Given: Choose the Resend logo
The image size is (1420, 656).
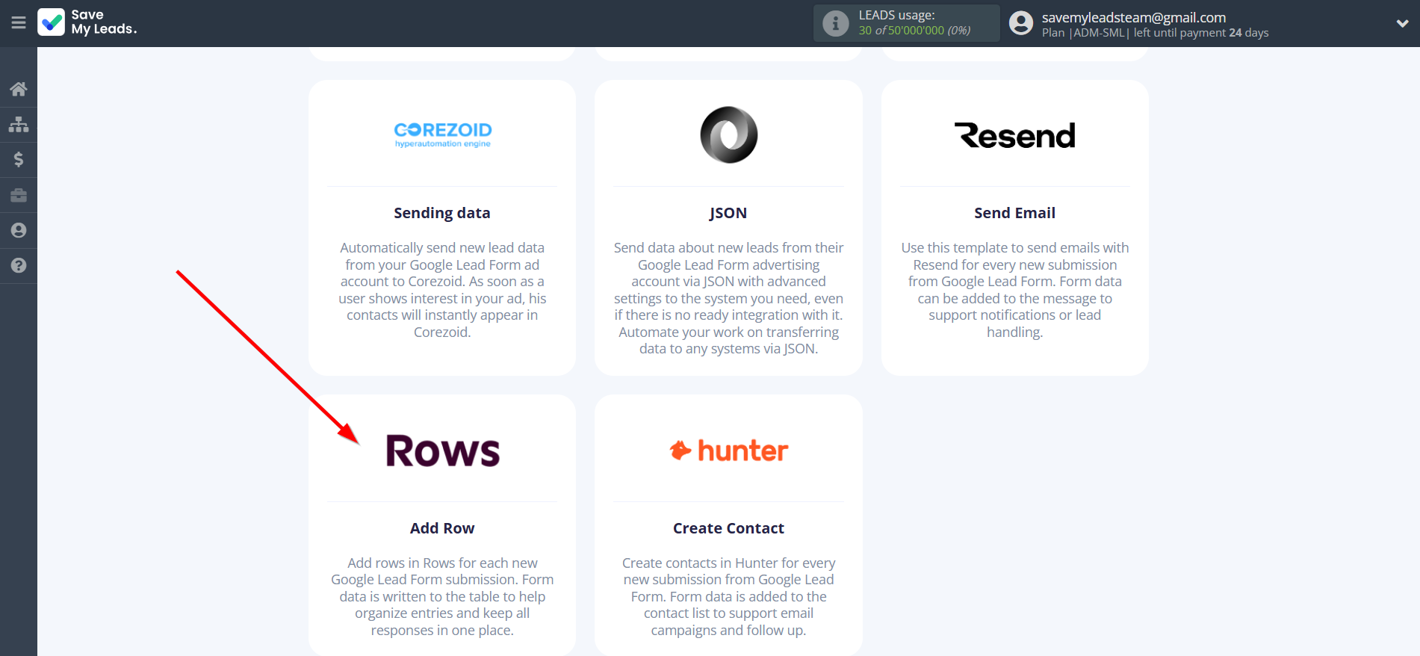Looking at the screenshot, I should (1014, 135).
